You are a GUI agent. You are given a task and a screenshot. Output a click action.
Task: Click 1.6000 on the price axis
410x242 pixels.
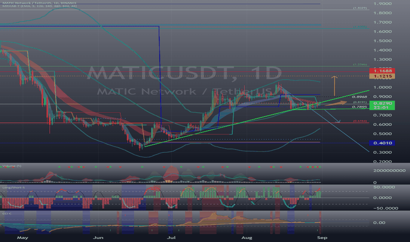[x=383, y=32]
